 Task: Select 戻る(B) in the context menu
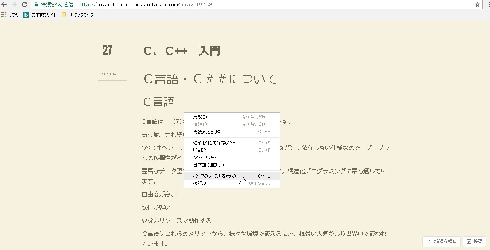click(200, 117)
